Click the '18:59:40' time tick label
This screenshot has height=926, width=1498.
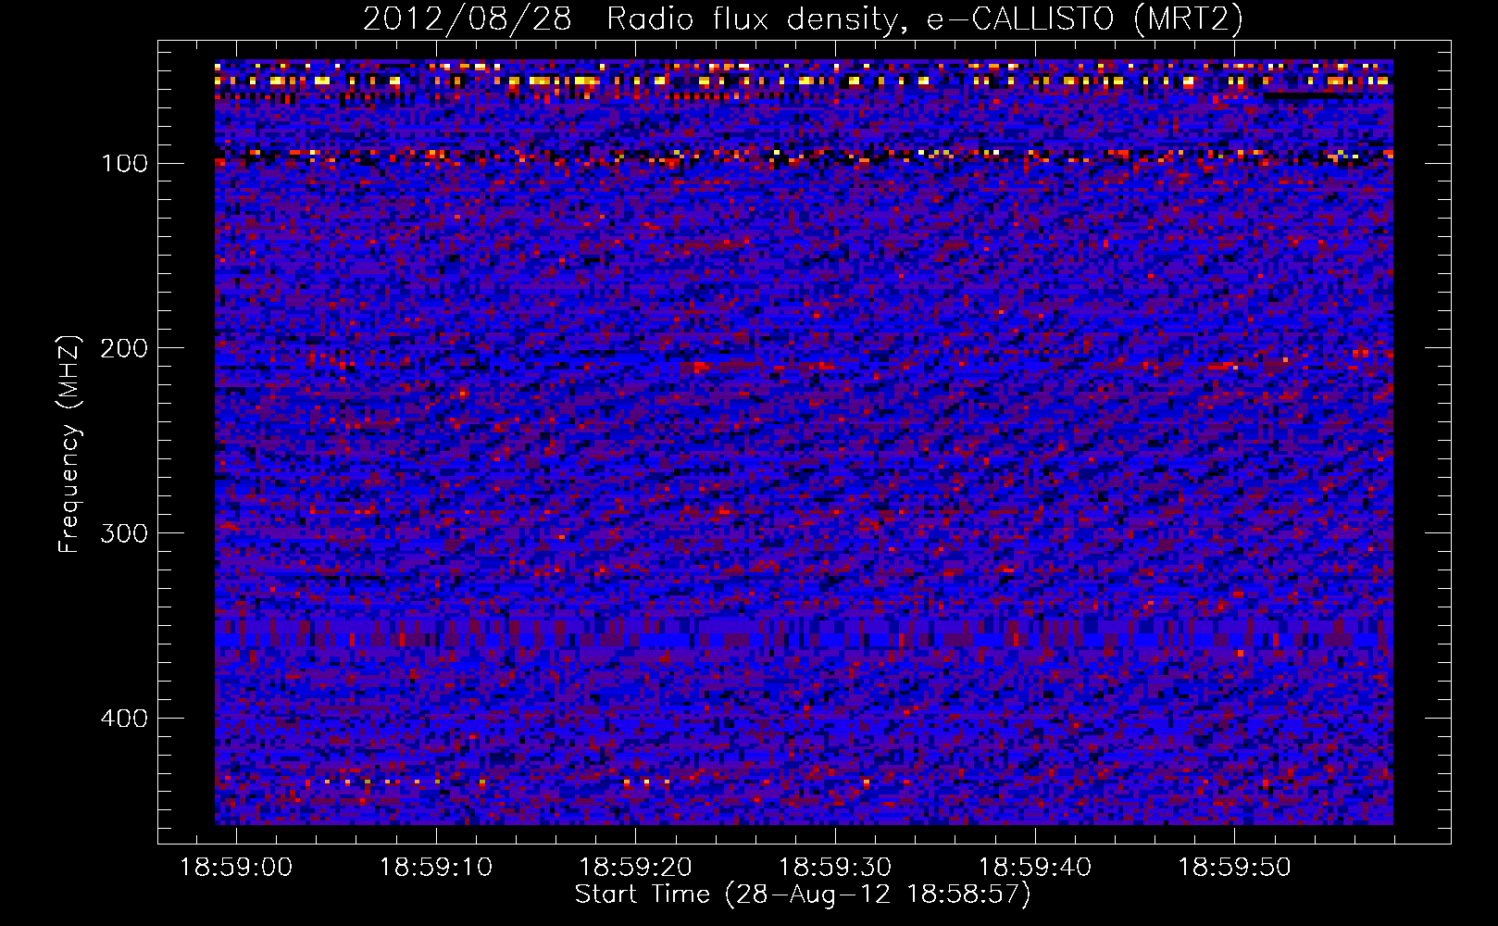(1035, 868)
